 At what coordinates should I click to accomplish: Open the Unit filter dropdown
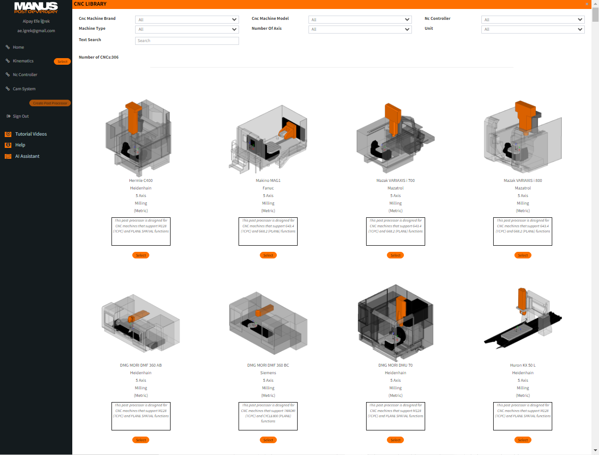533,29
